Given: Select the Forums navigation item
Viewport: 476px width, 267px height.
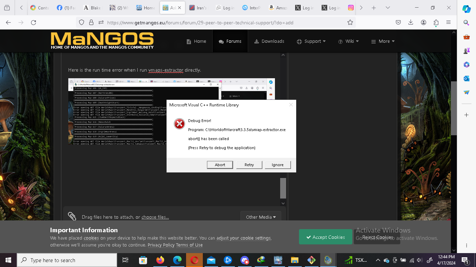Looking at the screenshot, I should tap(230, 41).
